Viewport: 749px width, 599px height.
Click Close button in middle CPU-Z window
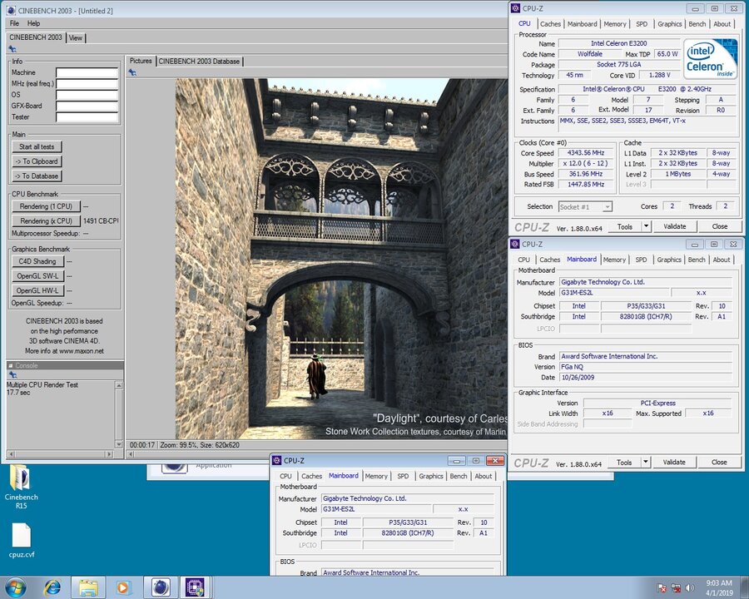719,462
